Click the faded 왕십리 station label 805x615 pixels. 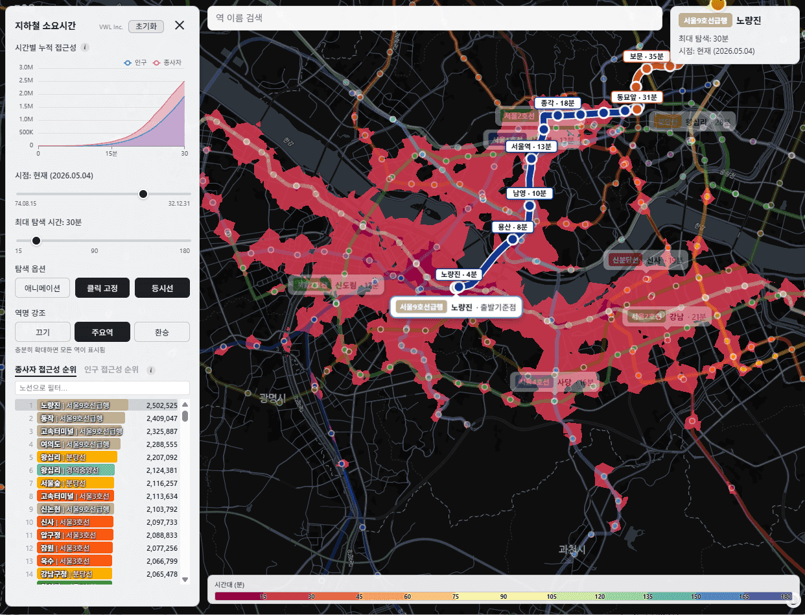click(x=694, y=121)
